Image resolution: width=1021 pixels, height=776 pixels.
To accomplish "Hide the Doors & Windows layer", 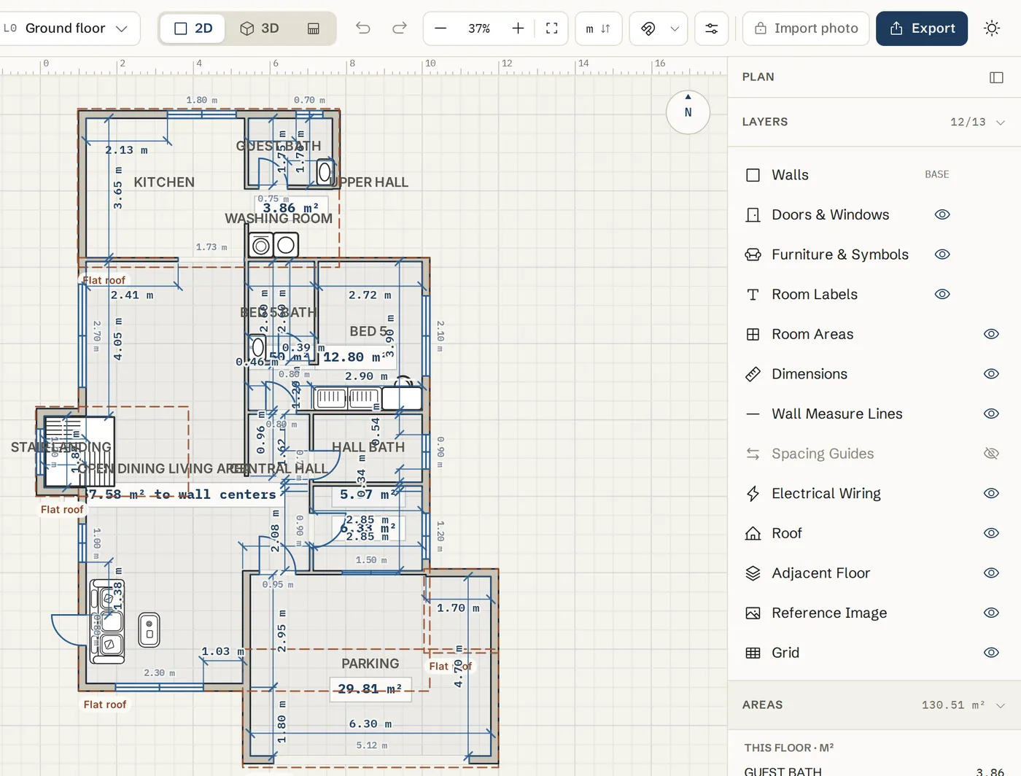I will pos(942,214).
